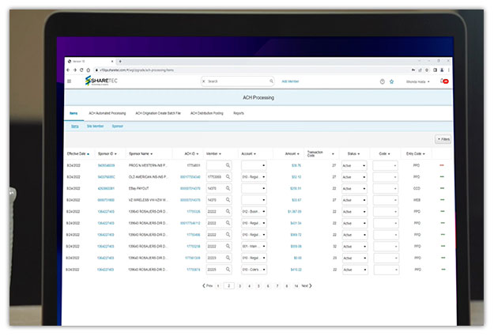Open Account dropdown for OLD AMERICAN row

pyautogui.click(x=262, y=177)
